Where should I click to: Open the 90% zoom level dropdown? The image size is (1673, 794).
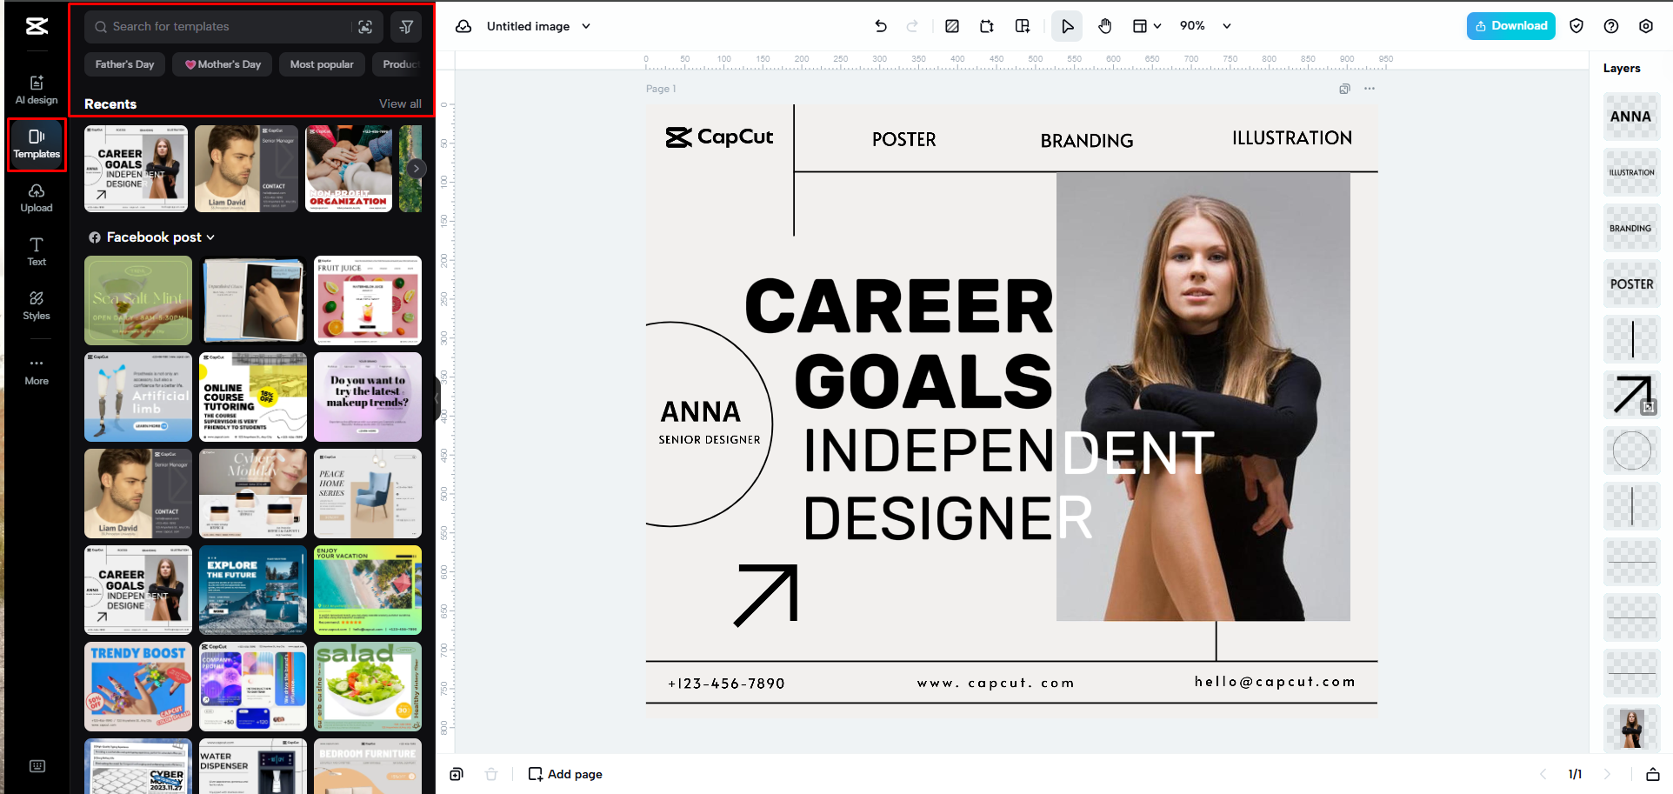coord(1204,26)
